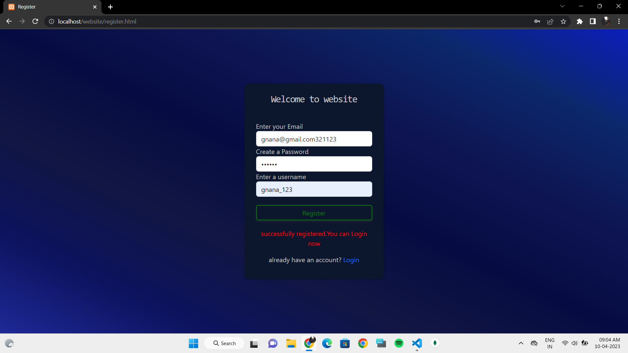
Task: Submit the form with Register button
Action: coord(314,213)
